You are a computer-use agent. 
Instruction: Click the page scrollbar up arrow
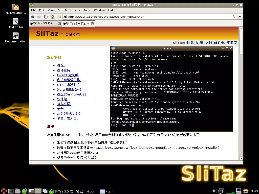tap(241, 28)
